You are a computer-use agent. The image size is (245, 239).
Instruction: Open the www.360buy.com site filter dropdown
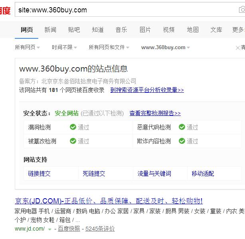166,47
